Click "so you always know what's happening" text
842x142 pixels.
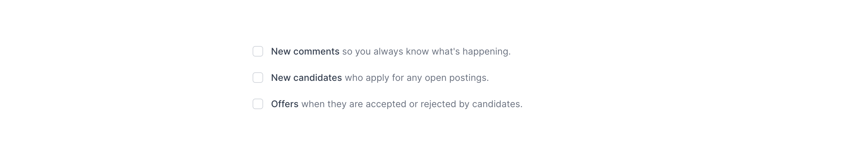click(426, 52)
